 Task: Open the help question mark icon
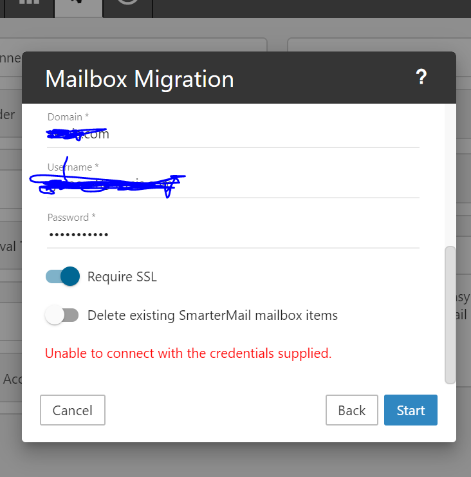click(421, 78)
